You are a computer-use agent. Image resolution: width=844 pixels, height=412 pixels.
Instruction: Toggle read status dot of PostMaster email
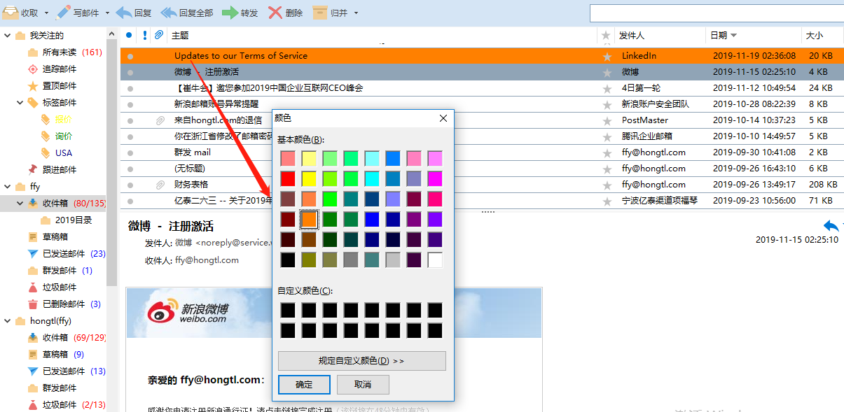[x=130, y=120]
